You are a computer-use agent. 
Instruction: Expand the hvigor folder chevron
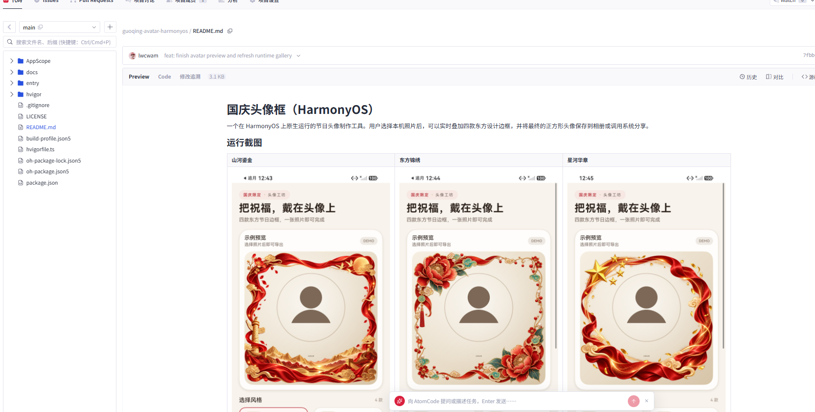[12, 94]
